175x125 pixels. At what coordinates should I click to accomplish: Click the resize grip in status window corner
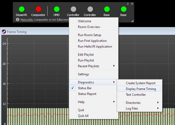tap(132, 21)
